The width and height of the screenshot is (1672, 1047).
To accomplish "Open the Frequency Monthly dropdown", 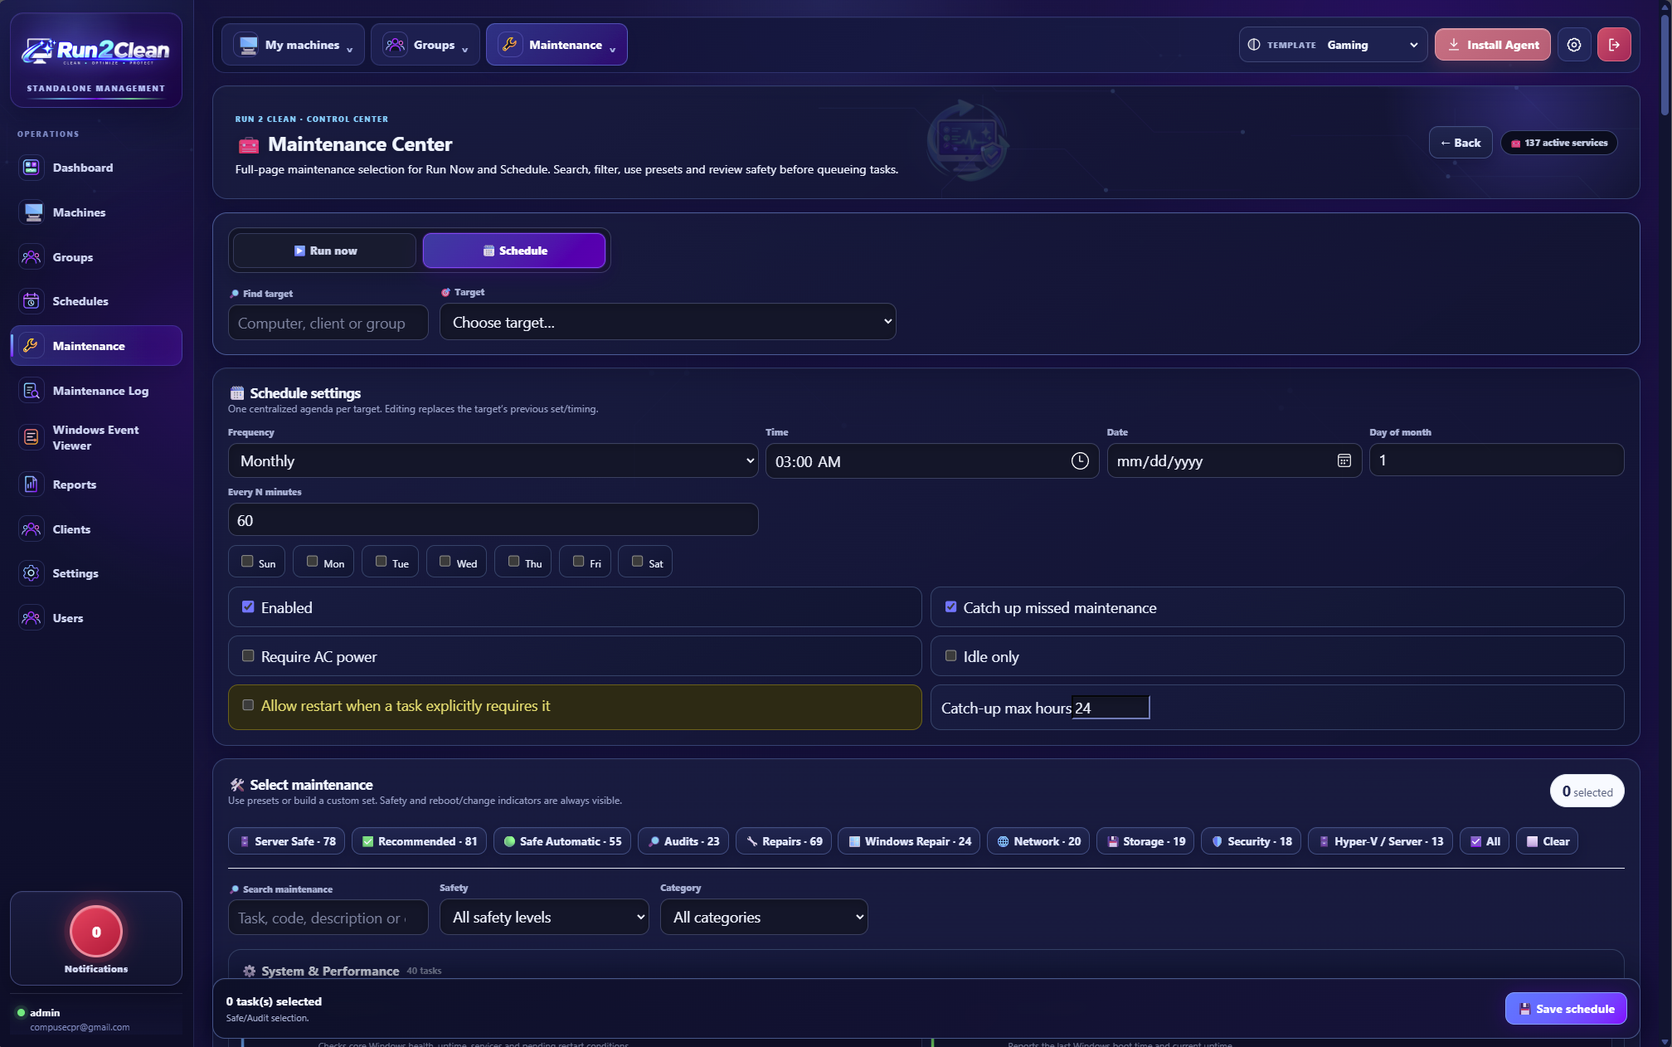I will tap(493, 461).
